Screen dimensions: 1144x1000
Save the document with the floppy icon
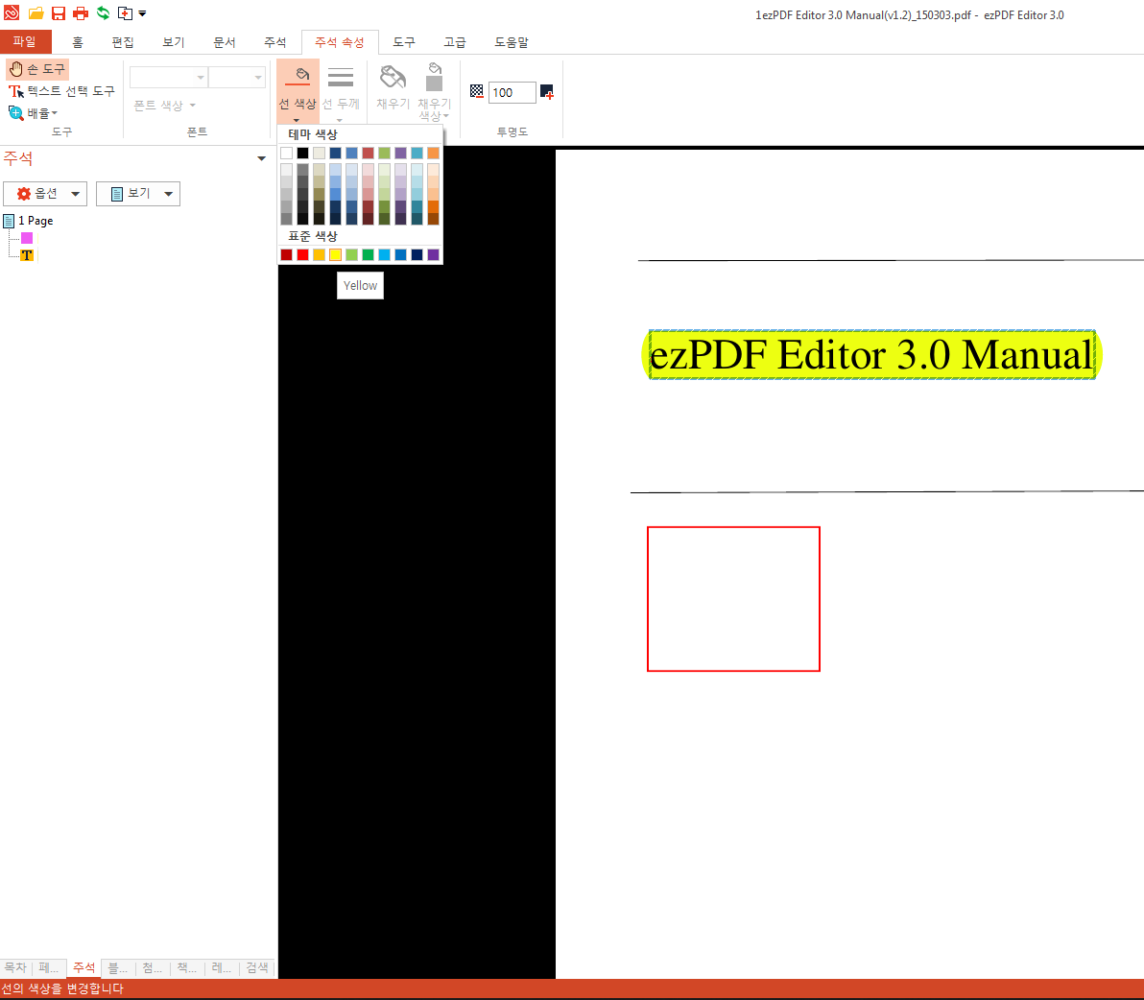pos(59,13)
